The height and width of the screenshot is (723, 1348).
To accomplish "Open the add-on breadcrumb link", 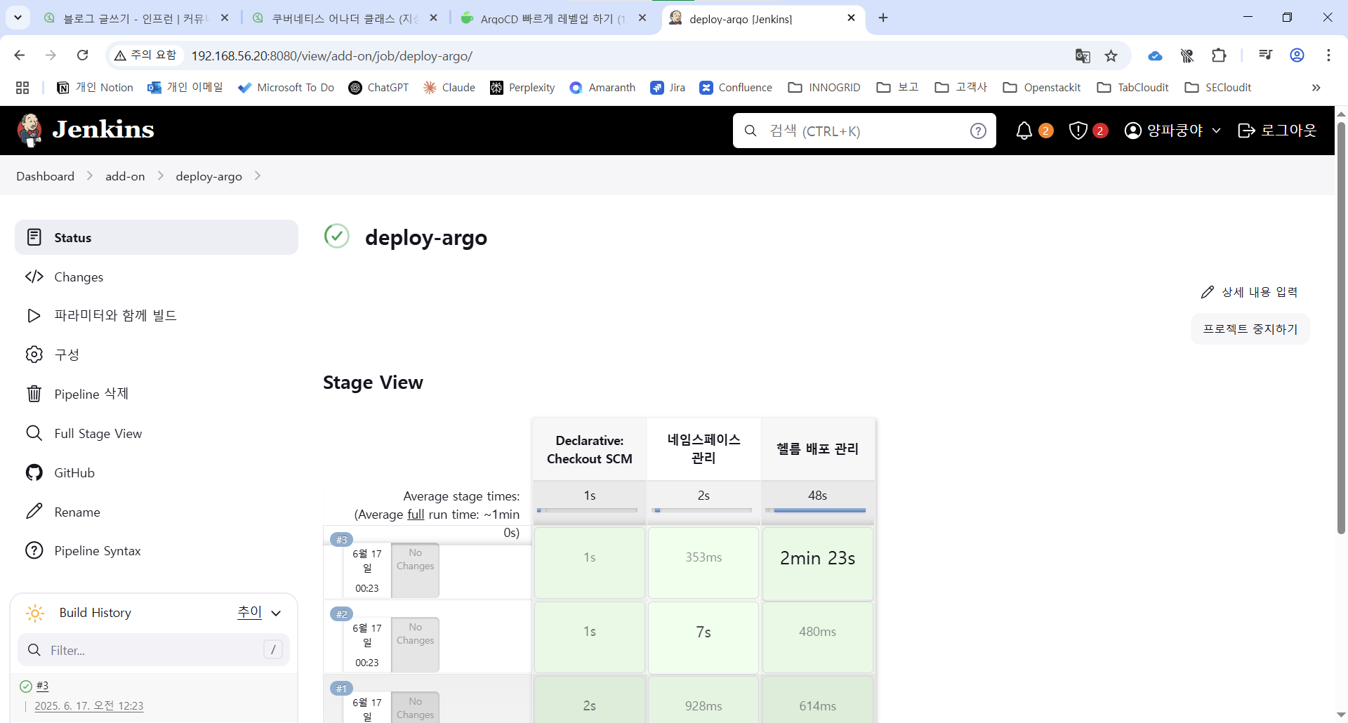I will (125, 176).
